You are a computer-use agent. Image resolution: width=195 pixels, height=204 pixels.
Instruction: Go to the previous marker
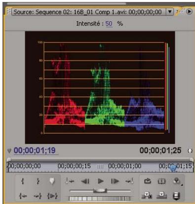point(70,181)
